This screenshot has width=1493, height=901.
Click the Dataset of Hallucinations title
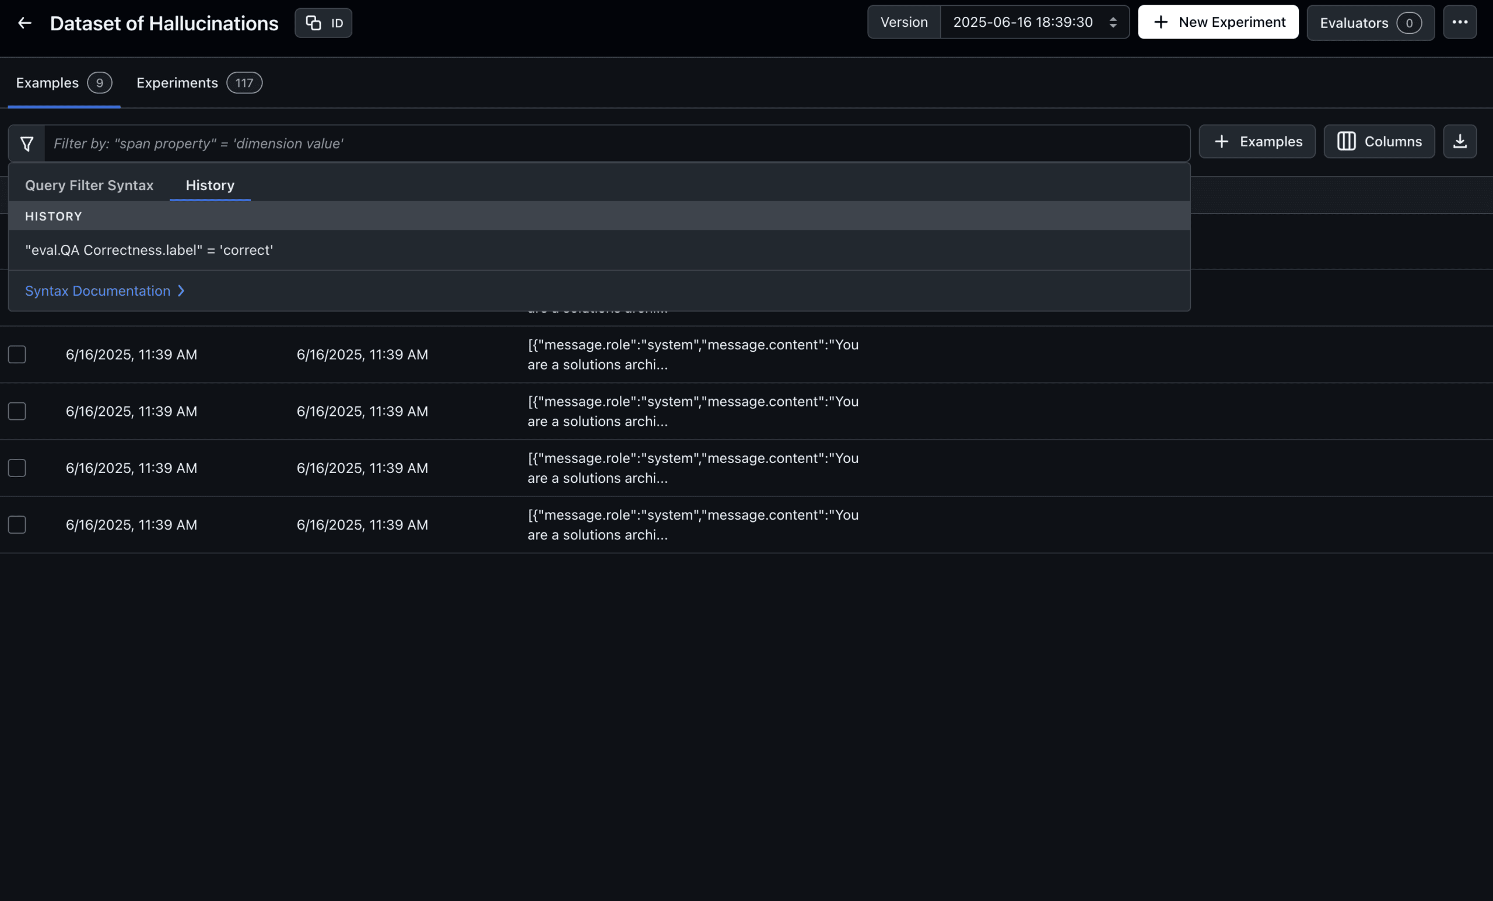(x=164, y=23)
